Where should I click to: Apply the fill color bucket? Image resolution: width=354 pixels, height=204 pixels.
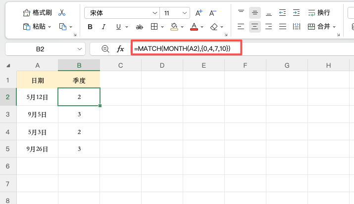174,27
